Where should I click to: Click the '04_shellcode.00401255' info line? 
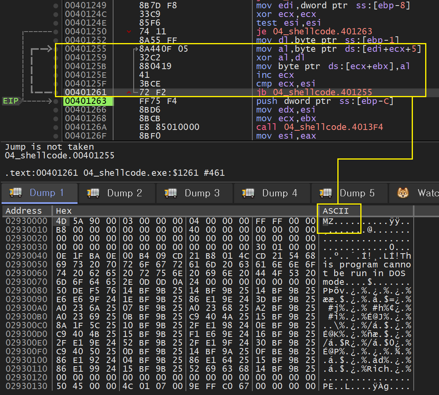60,155
